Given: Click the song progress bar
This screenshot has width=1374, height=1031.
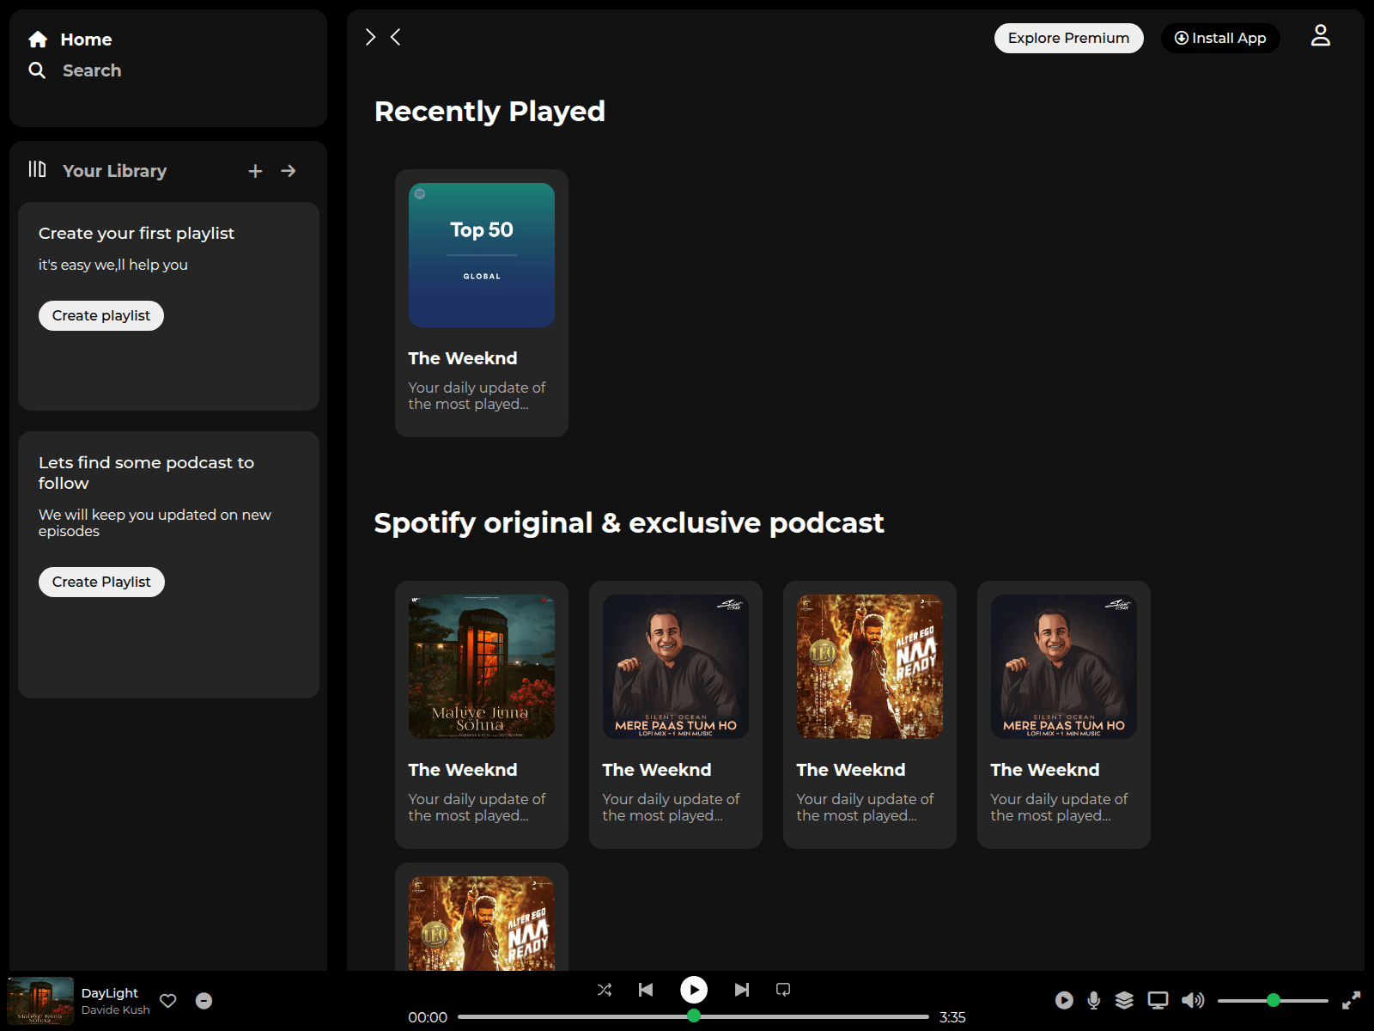Looking at the screenshot, I should pos(693,1016).
